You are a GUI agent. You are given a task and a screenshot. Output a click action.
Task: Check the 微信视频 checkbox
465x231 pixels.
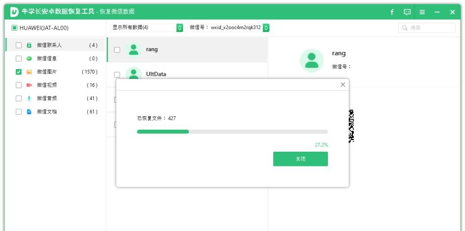19,85
